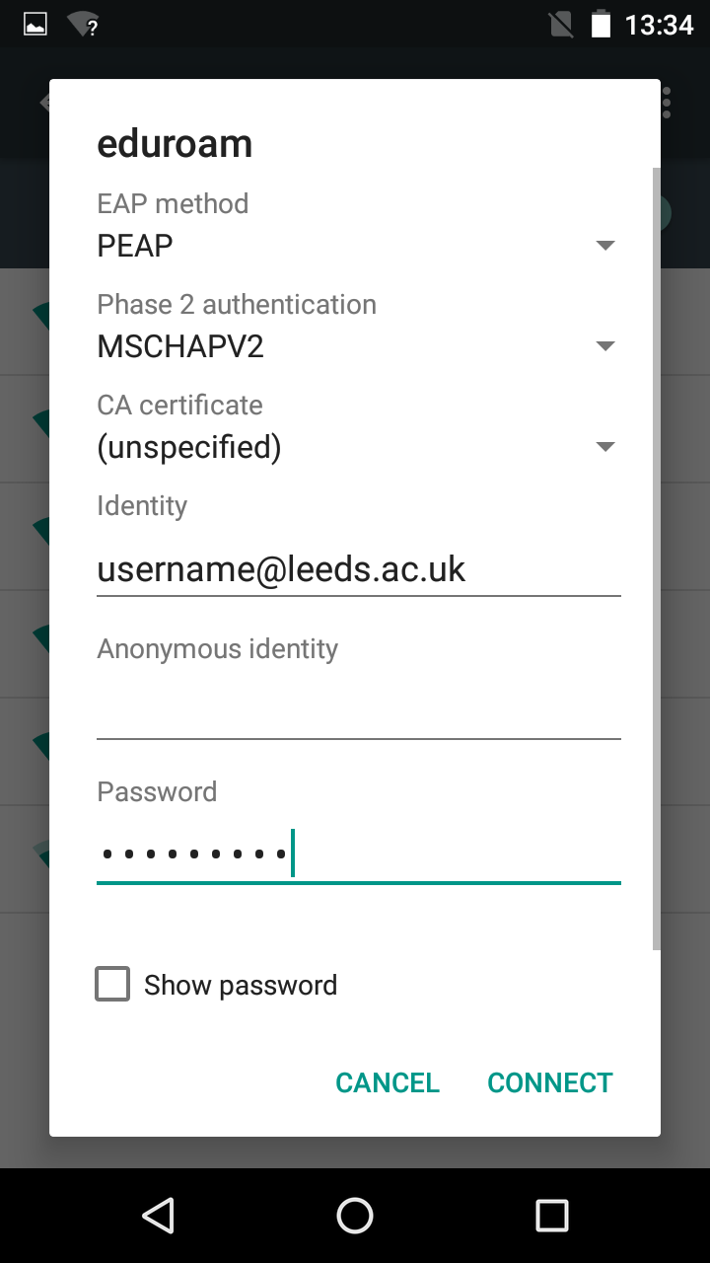Click the Identity field with username@leeds.ac.uk
The height and width of the screenshot is (1263, 710).
357,570
